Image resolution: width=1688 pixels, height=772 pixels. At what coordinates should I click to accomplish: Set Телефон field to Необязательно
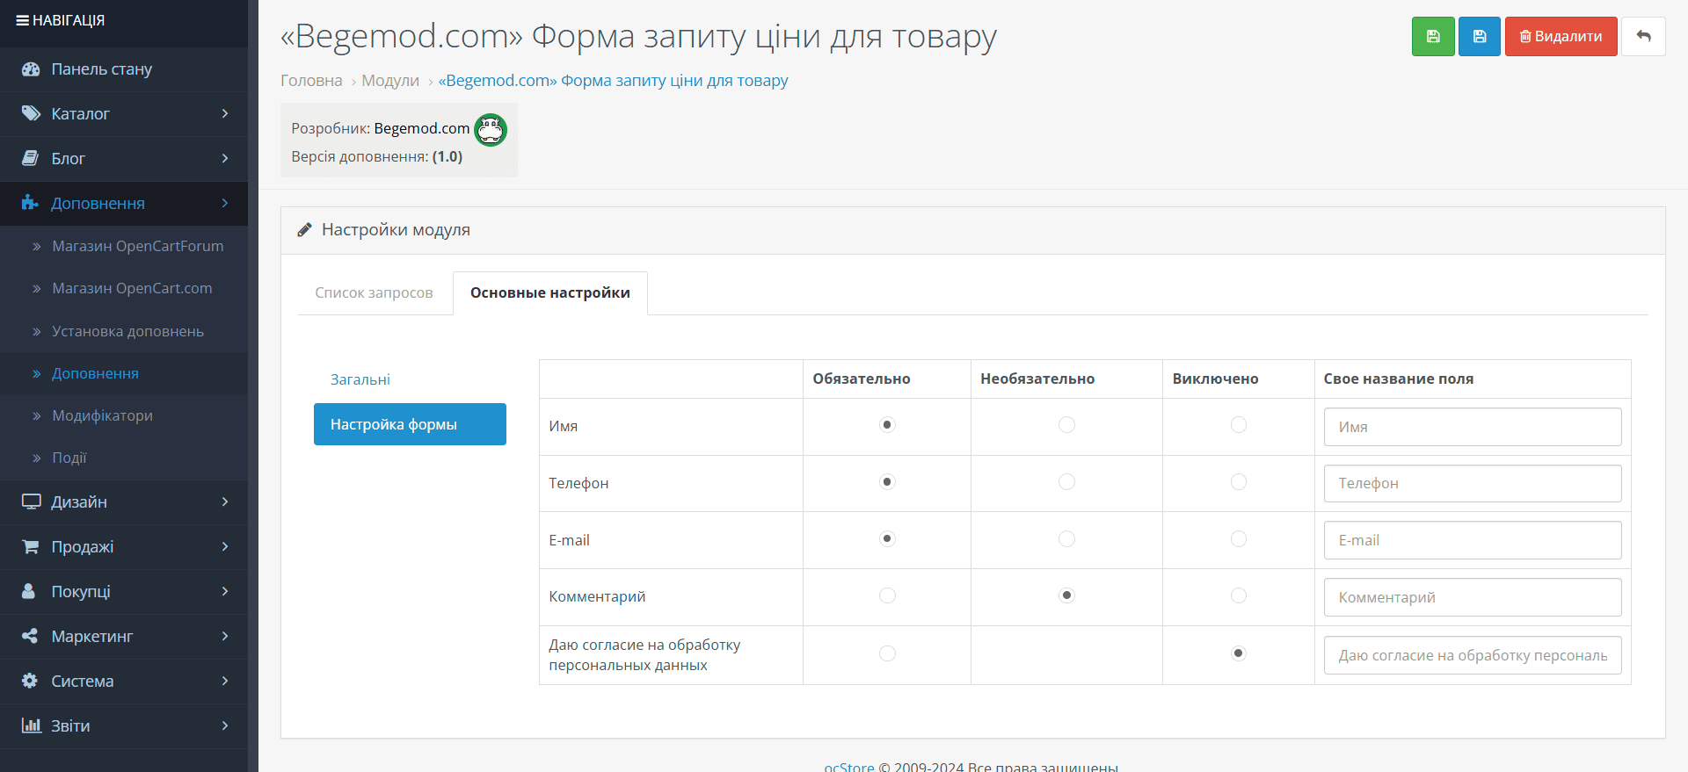[x=1066, y=482]
